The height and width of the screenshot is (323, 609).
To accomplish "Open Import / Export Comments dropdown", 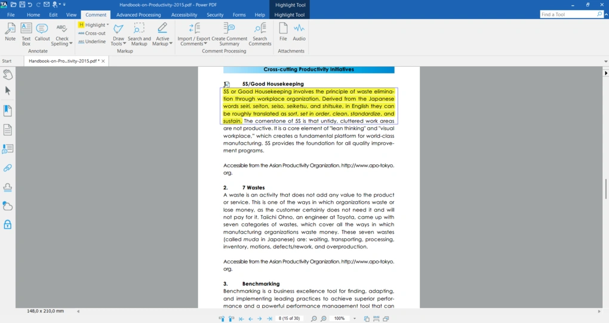I will click(x=193, y=34).
